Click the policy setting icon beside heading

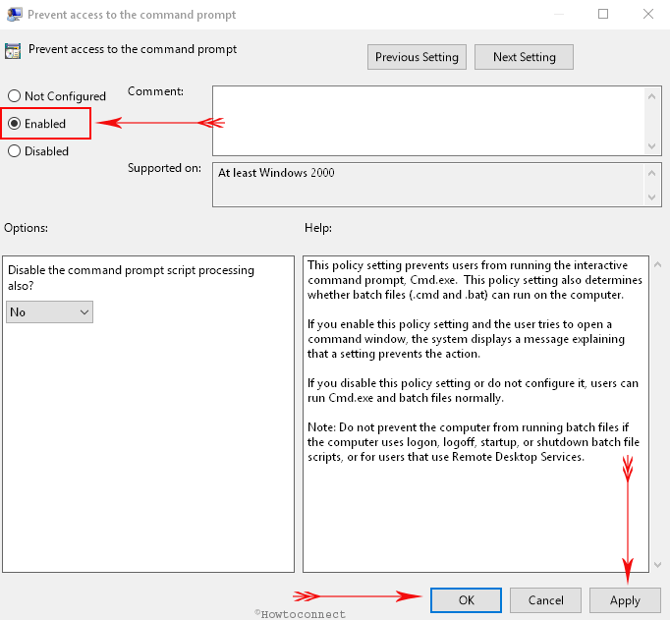13,51
